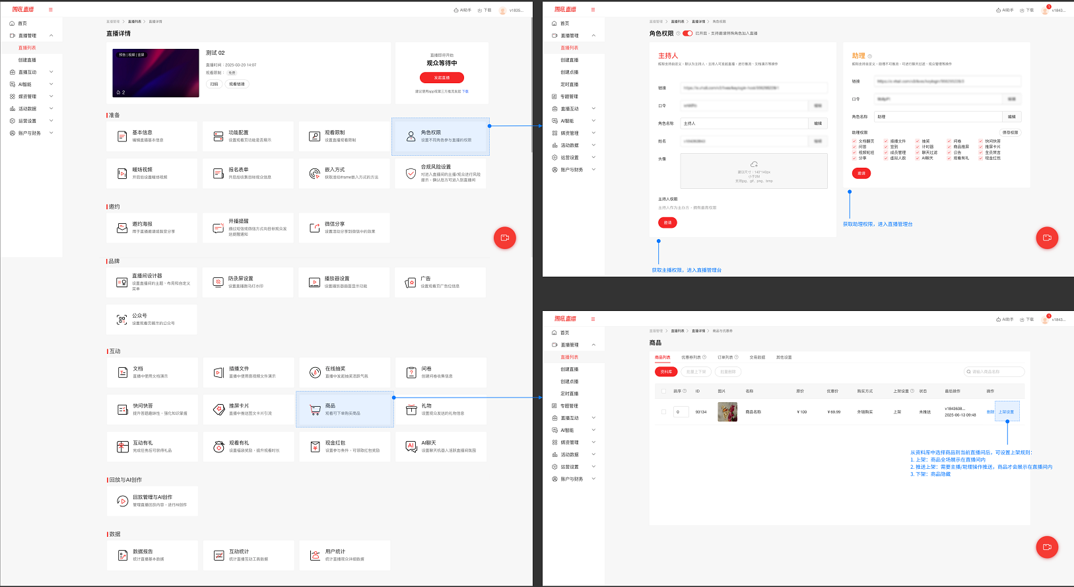Expand 媒资管理 in the 直播详情 window sidebar
This screenshot has width=1074, height=587.
[51, 96]
